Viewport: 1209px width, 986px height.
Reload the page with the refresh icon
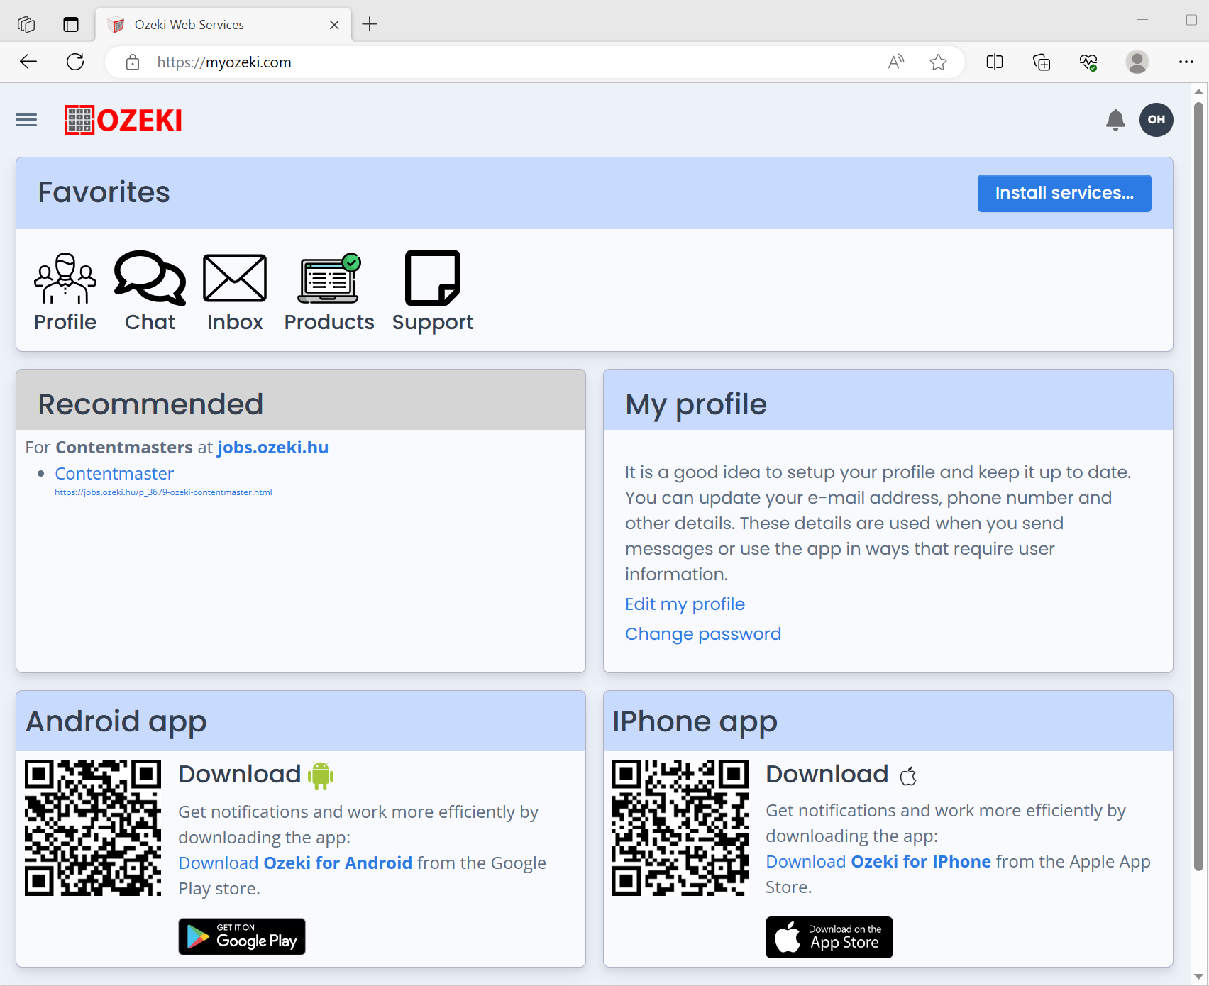point(75,62)
